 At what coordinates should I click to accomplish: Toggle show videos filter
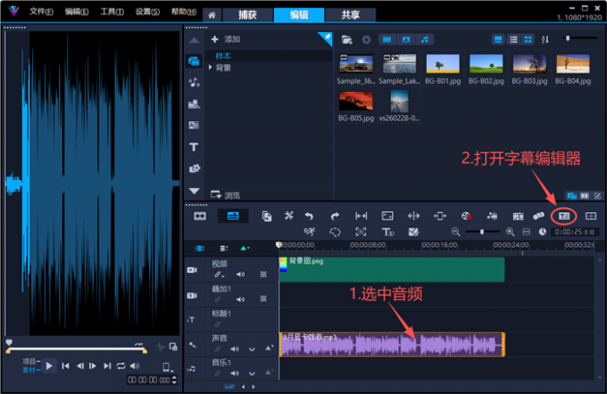[x=387, y=39]
